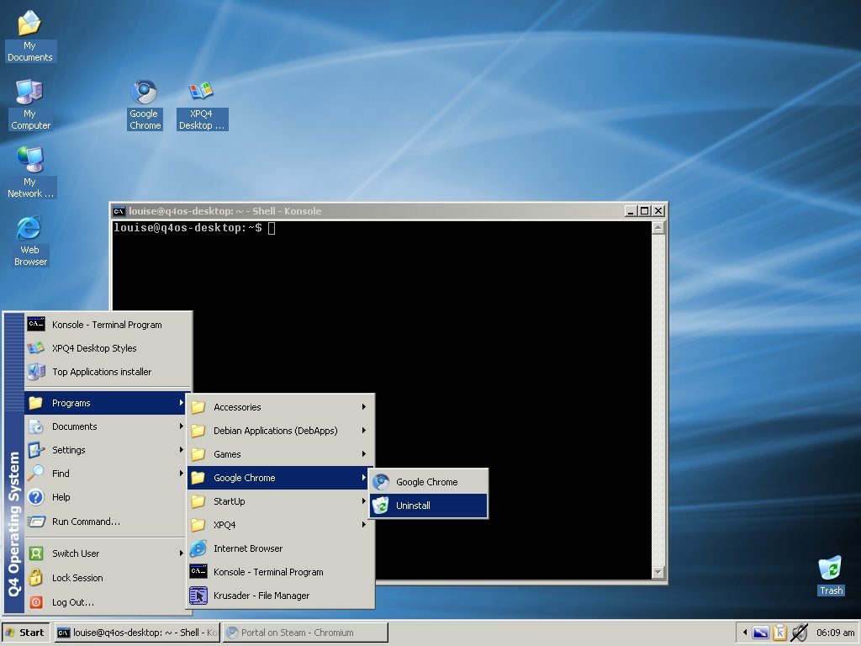Screen dimensions: 861x646
Task: Expand the Debian Applications (DebApps) folder
Action: (280, 431)
